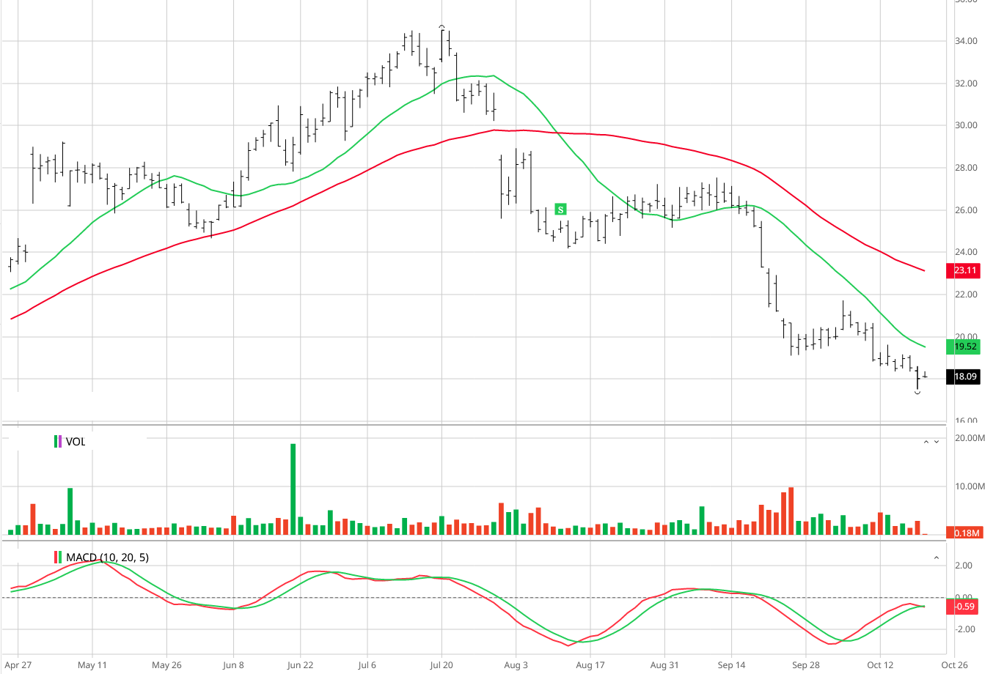
Task: Click the low marker below latest October bar
Action: tap(917, 393)
